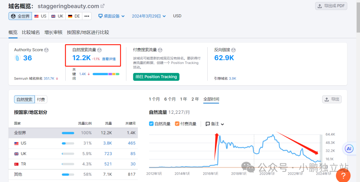Uncheck the 自然流量 checkbox

[x=151, y=124]
